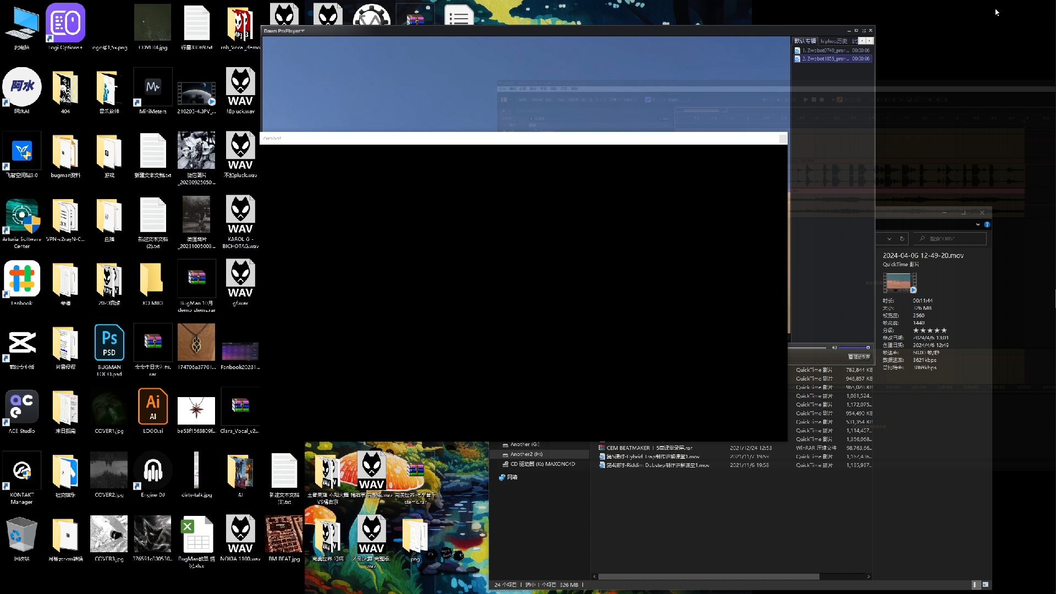Select the BUGMAN LOGO.psd Photoshop file
This screenshot has height=594, width=1056.
pos(109,350)
